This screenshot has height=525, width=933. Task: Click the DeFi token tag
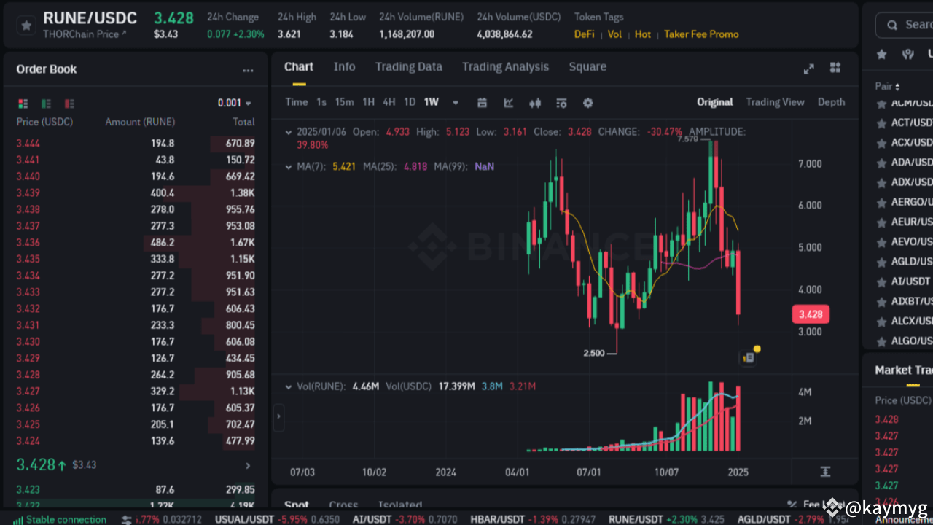coord(584,34)
